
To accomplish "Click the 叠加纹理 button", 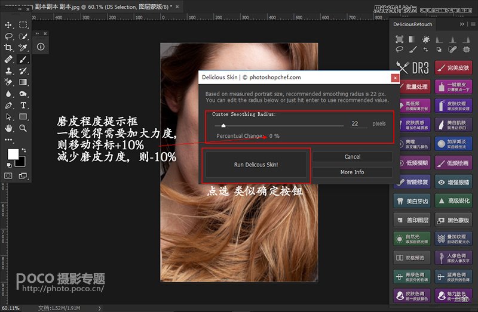I will [454, 239].
